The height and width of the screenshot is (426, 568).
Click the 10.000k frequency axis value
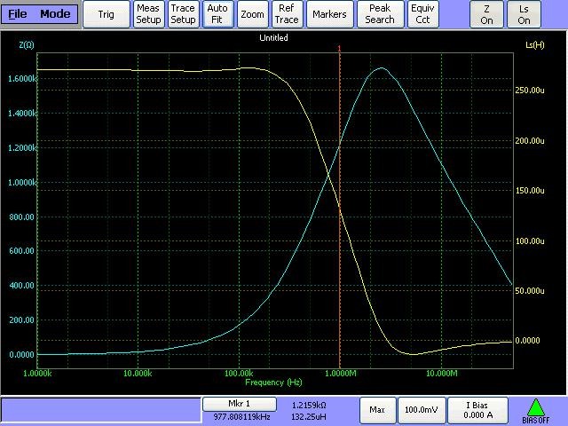(138, 374)
